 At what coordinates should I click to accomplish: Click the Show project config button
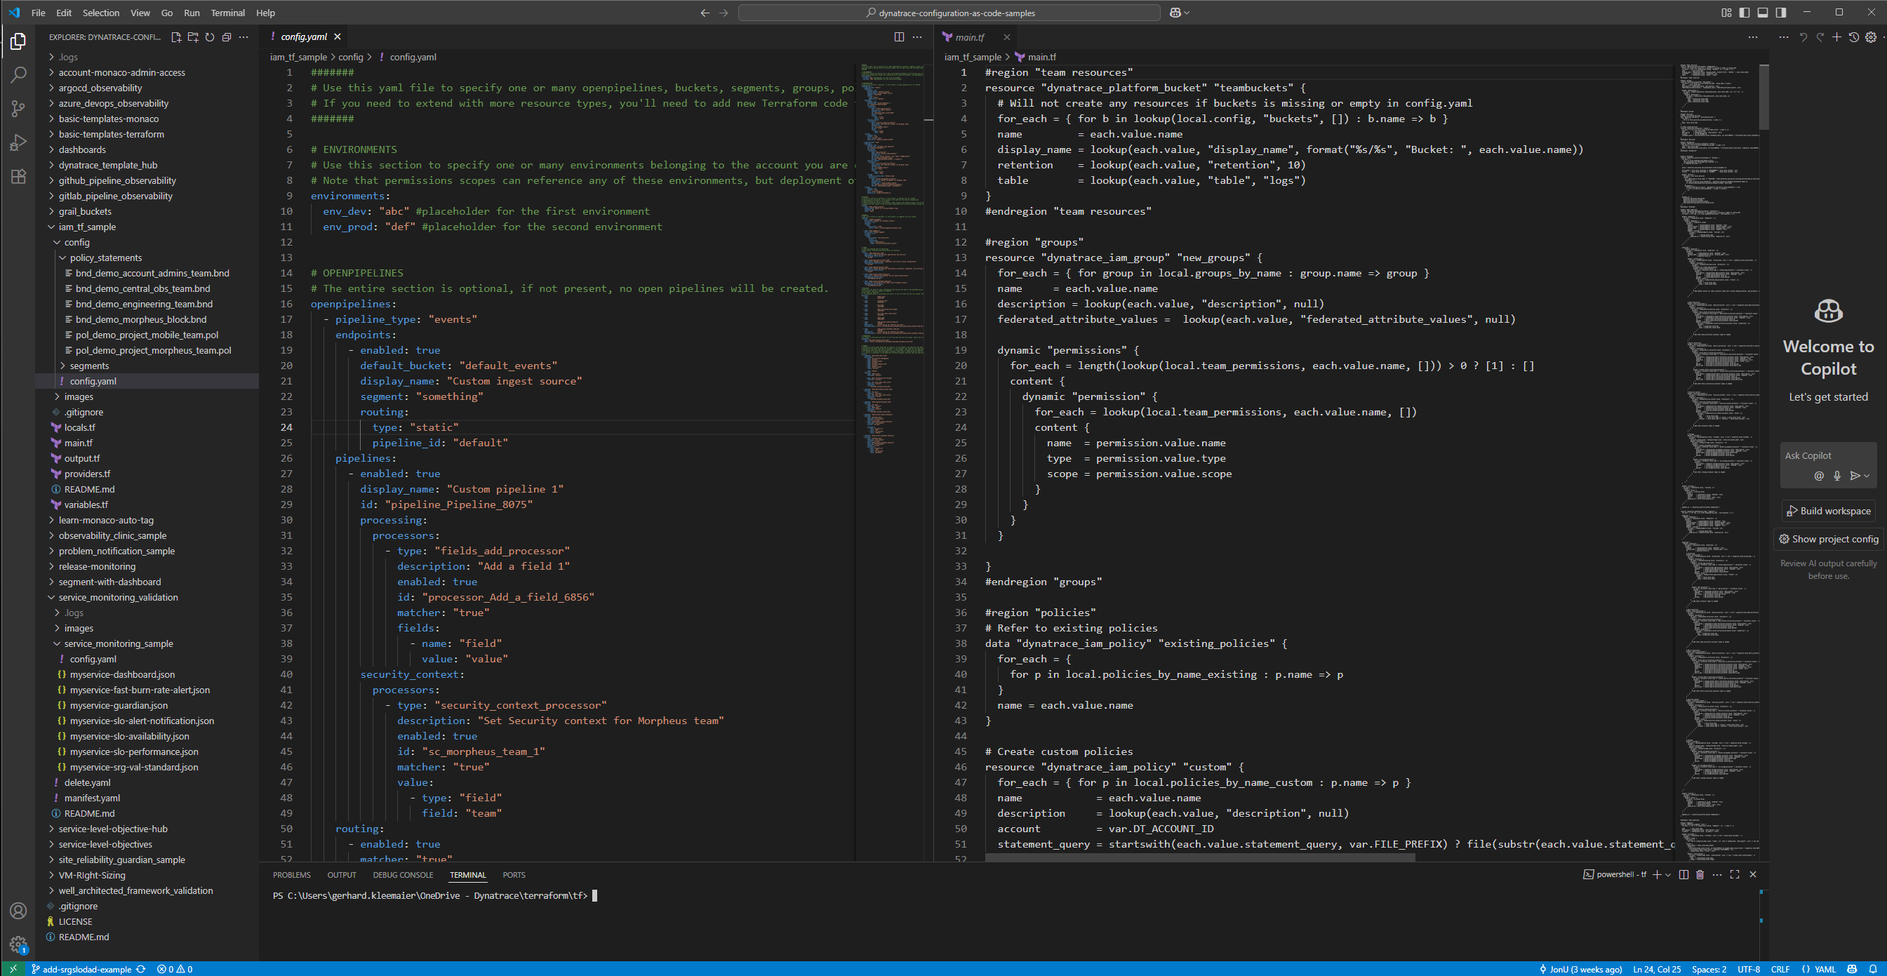click(1828, 539)
